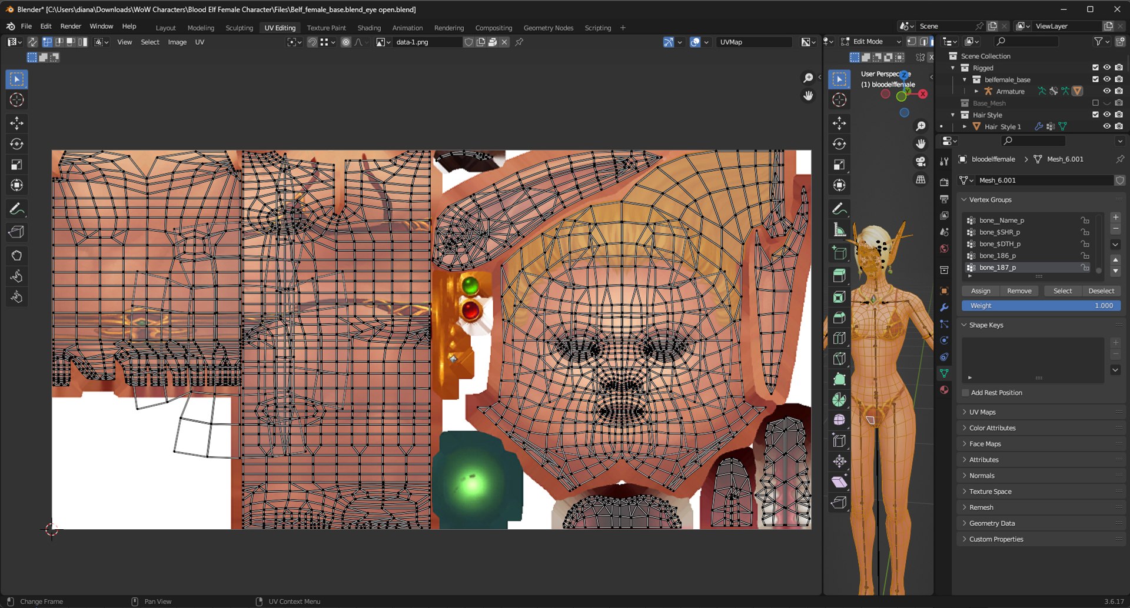Open the Modifiers properties tab
Image resolution: width=1130 pixels, height=608 pixels.
coord(944,308)
